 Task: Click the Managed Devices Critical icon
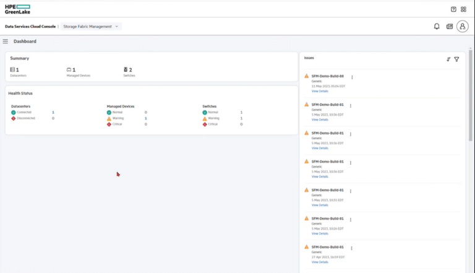pyautogui.click(x=109, y=124)
